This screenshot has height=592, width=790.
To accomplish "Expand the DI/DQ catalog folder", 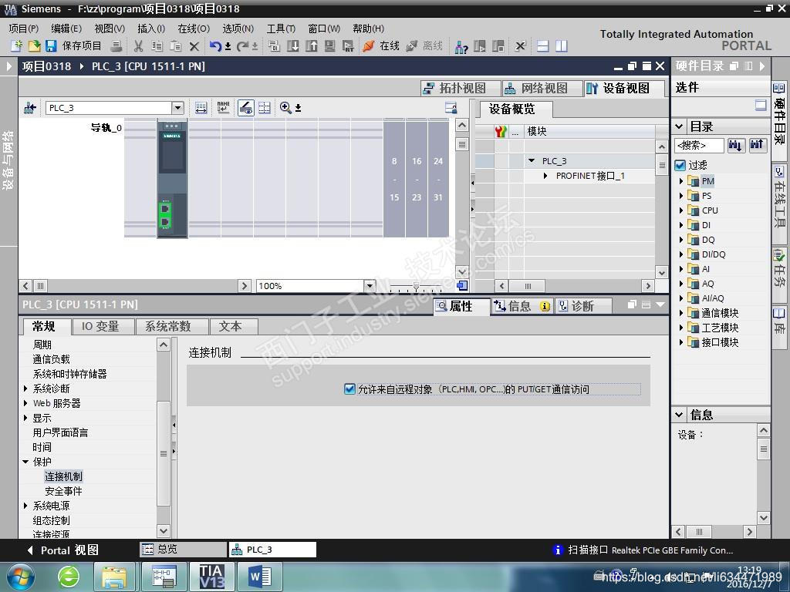I will [x=681, y=254].
